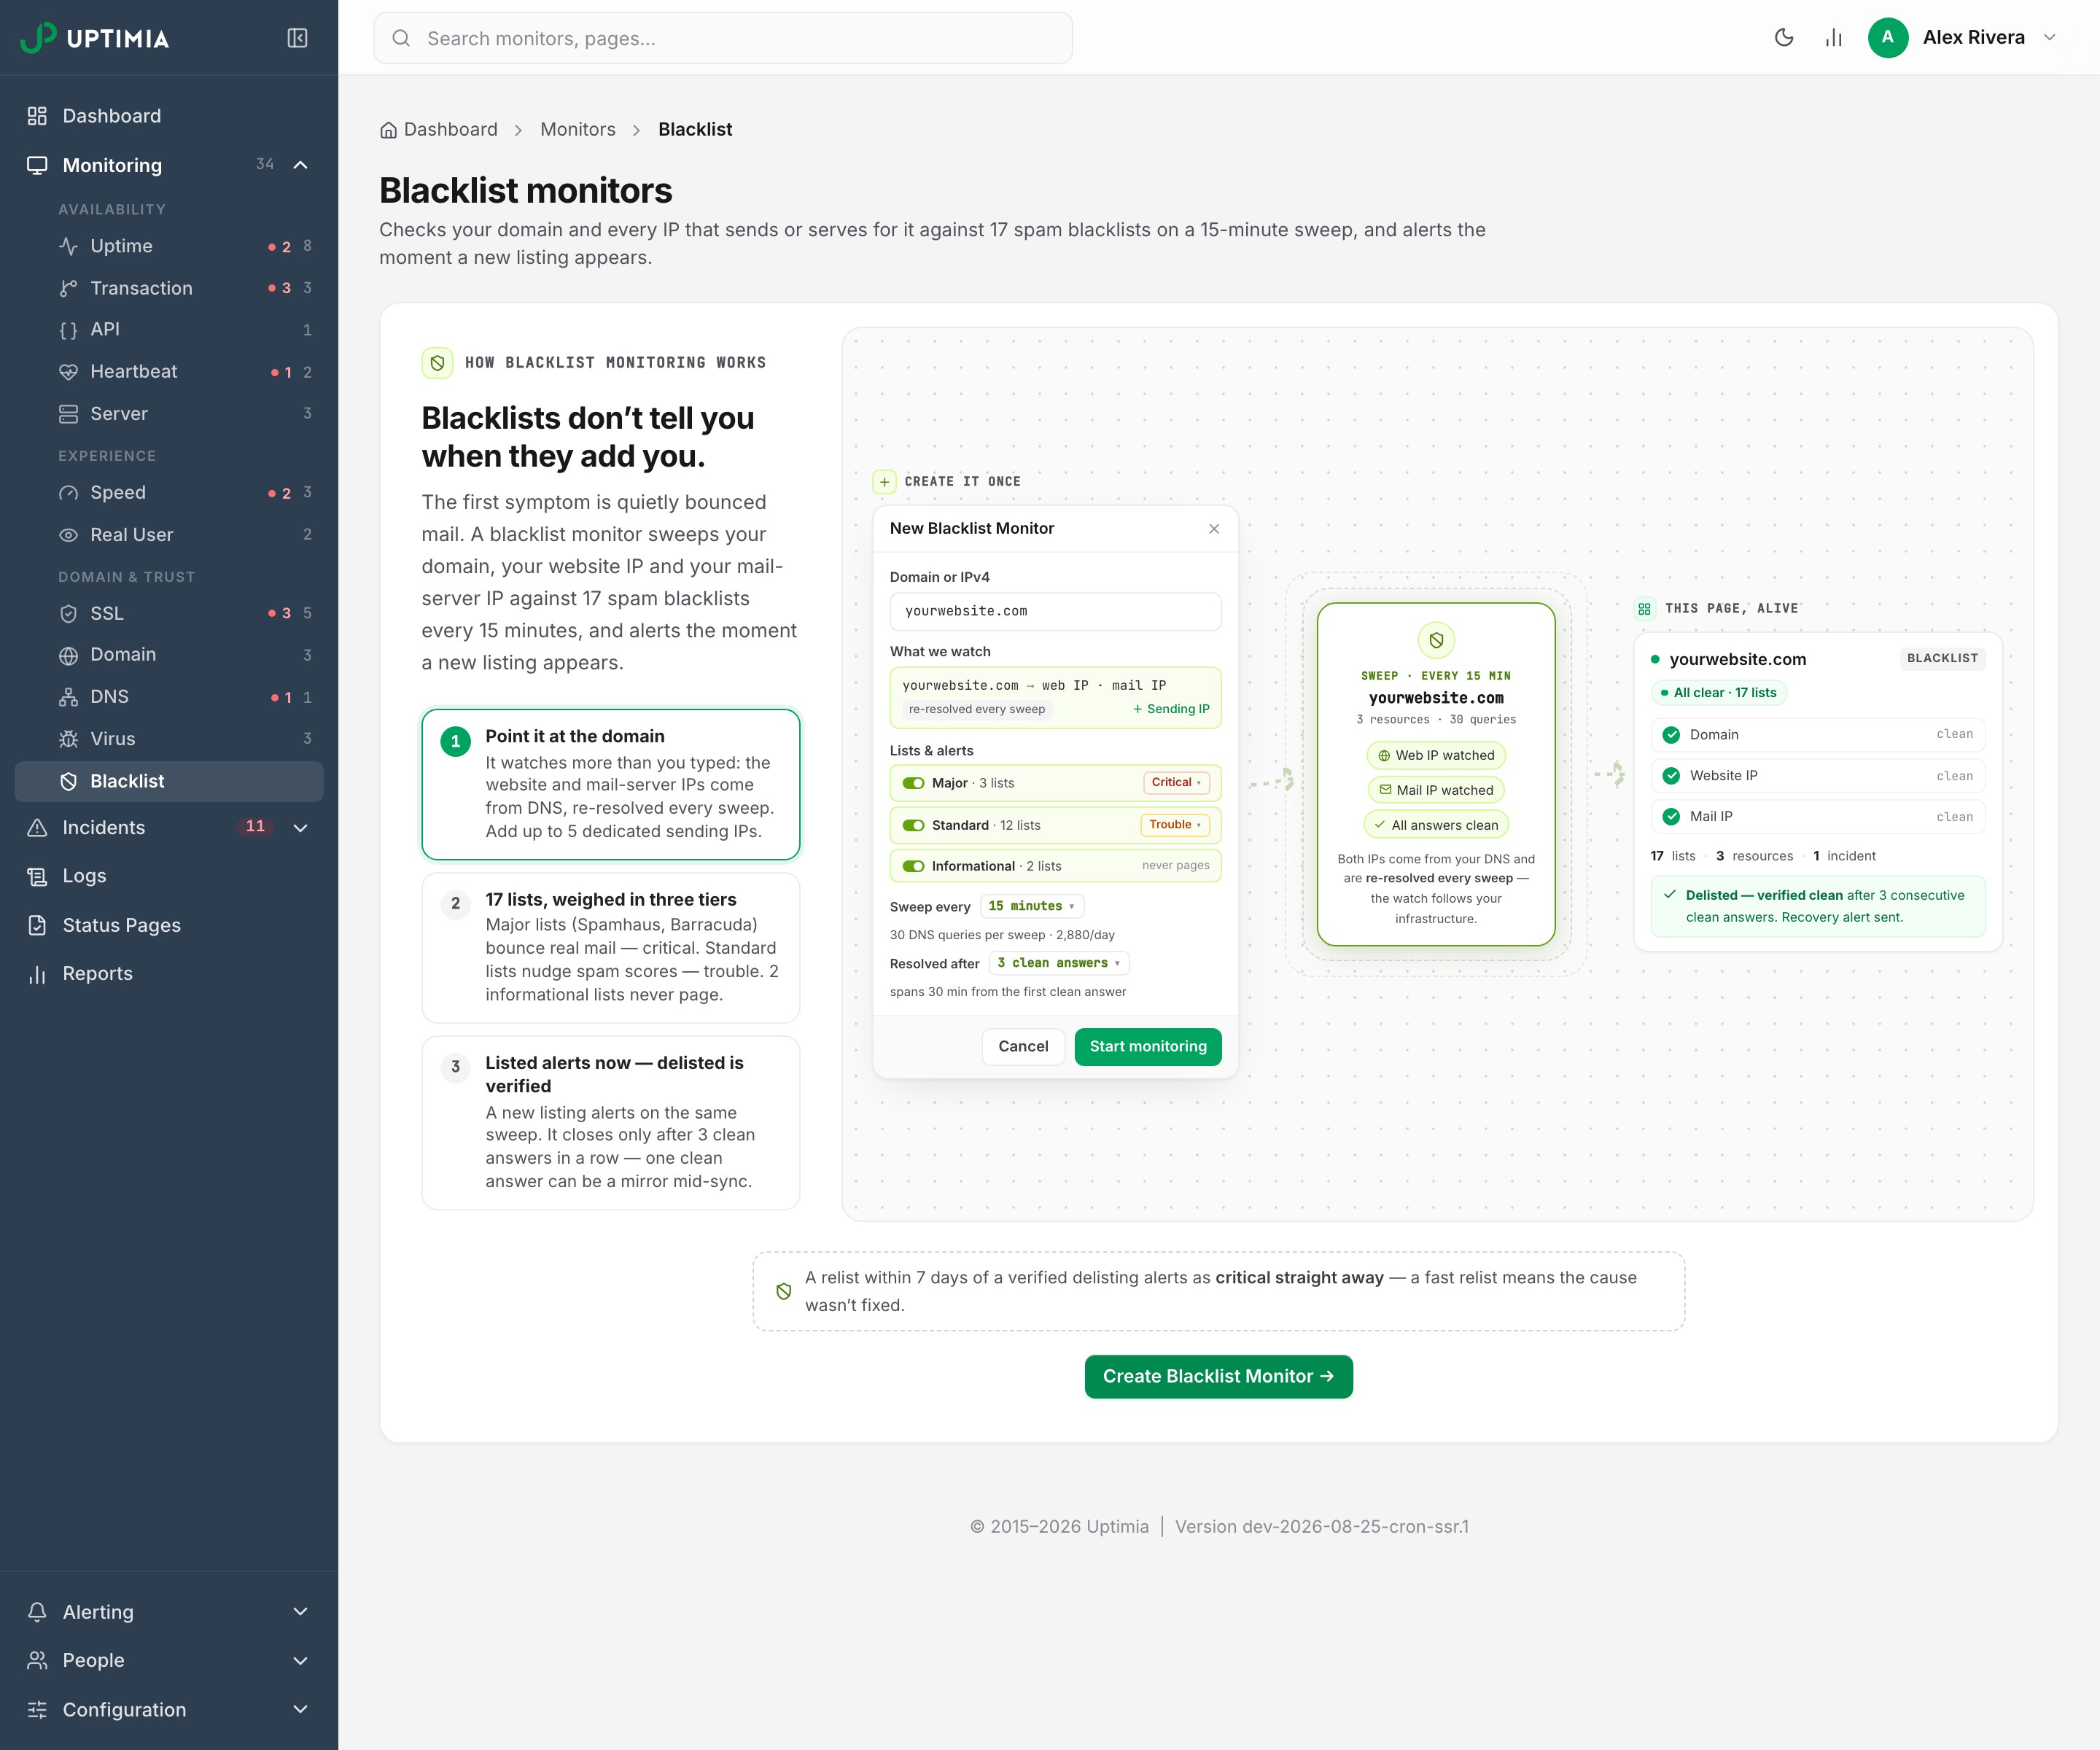Open the 3 clean answers dropdown
2100x1750 pixels.
click(x=1059, y=963)
